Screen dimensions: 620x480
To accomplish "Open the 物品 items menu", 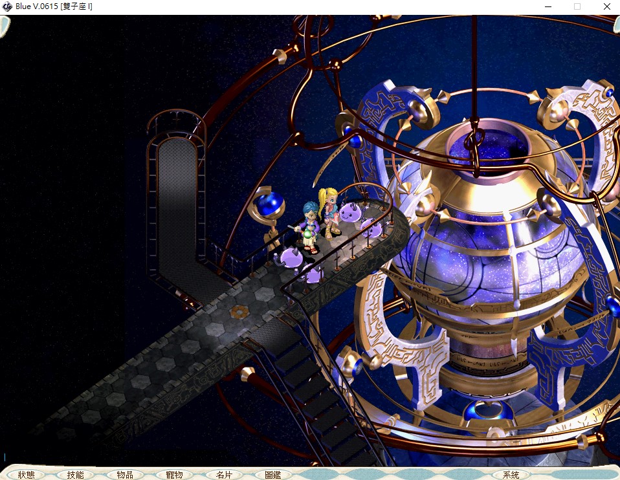I will coord(125,474).
